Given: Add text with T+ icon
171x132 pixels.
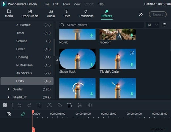Looking at the screenshot, I should click(x=70, y=105).
